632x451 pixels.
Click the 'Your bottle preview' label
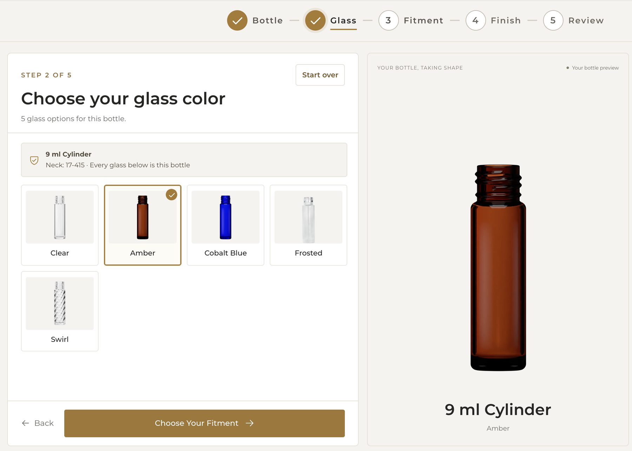coord(595,68)
